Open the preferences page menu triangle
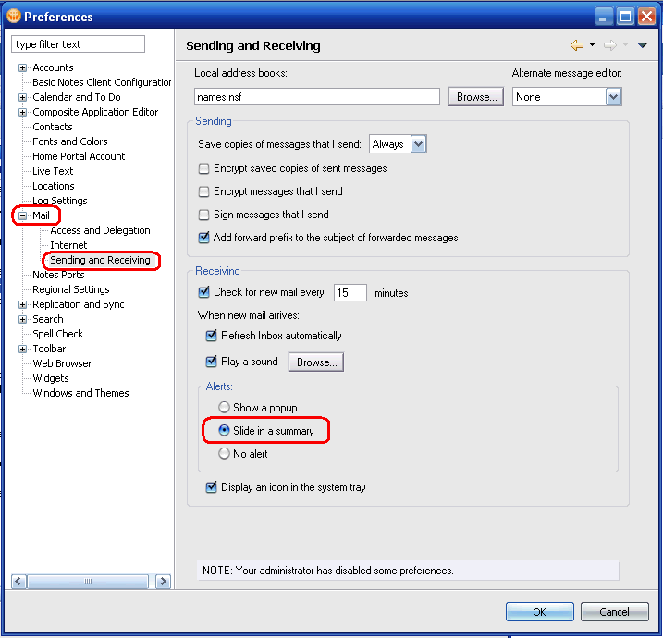The width and height of the screenshot is (663, 638). (x=643, y=45)
